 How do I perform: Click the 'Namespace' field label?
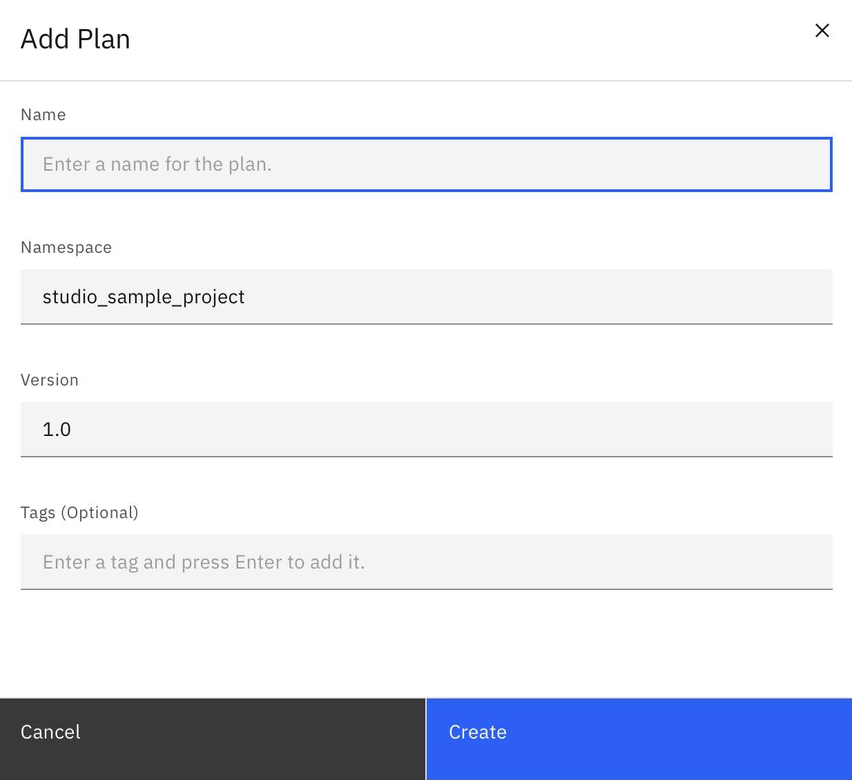66,247
